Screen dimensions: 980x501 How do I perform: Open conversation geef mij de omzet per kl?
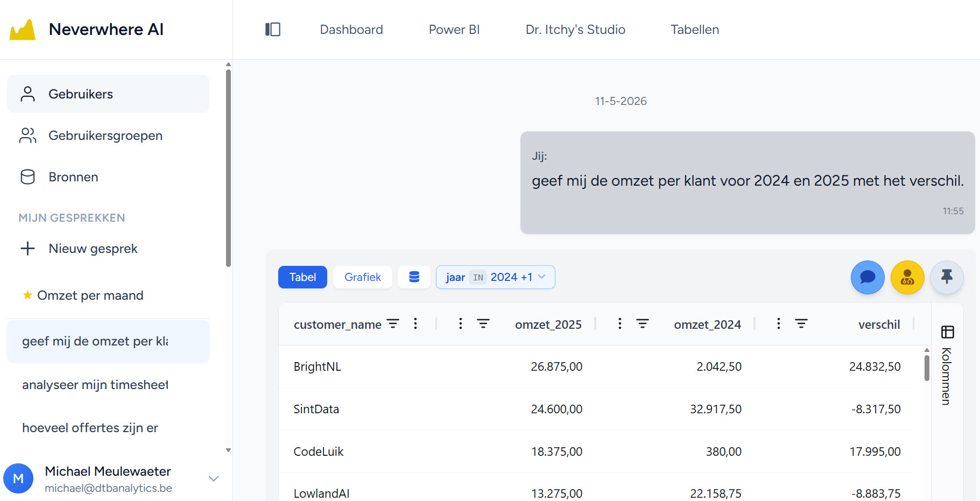[x=108, y=341]
